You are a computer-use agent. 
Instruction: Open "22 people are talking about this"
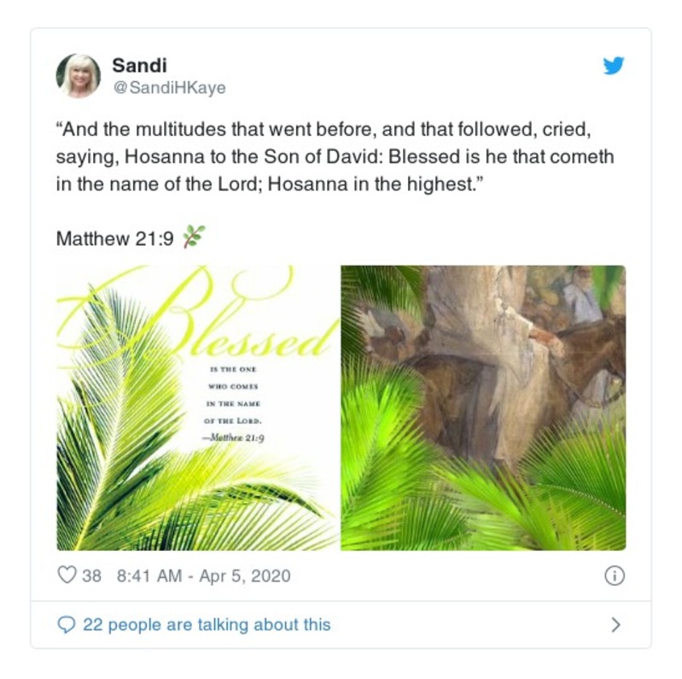click(x=206, y=625)
